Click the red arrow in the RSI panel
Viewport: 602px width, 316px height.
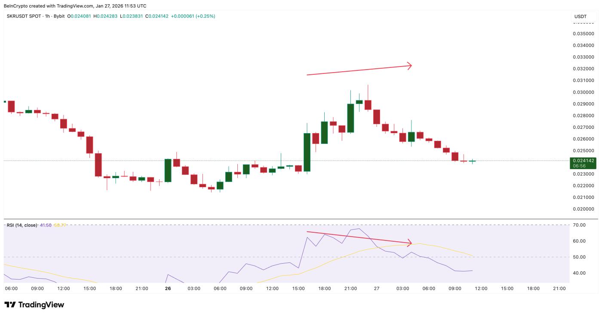(x=359, y=237)
